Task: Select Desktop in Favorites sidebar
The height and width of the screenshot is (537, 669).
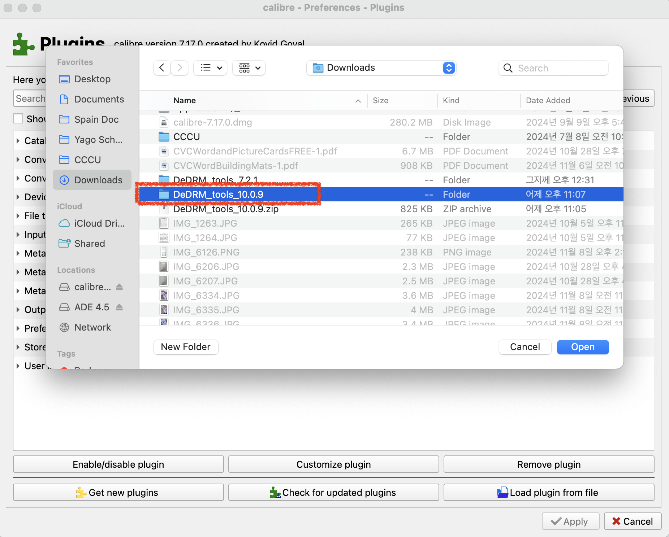Action: pos(92,79)
